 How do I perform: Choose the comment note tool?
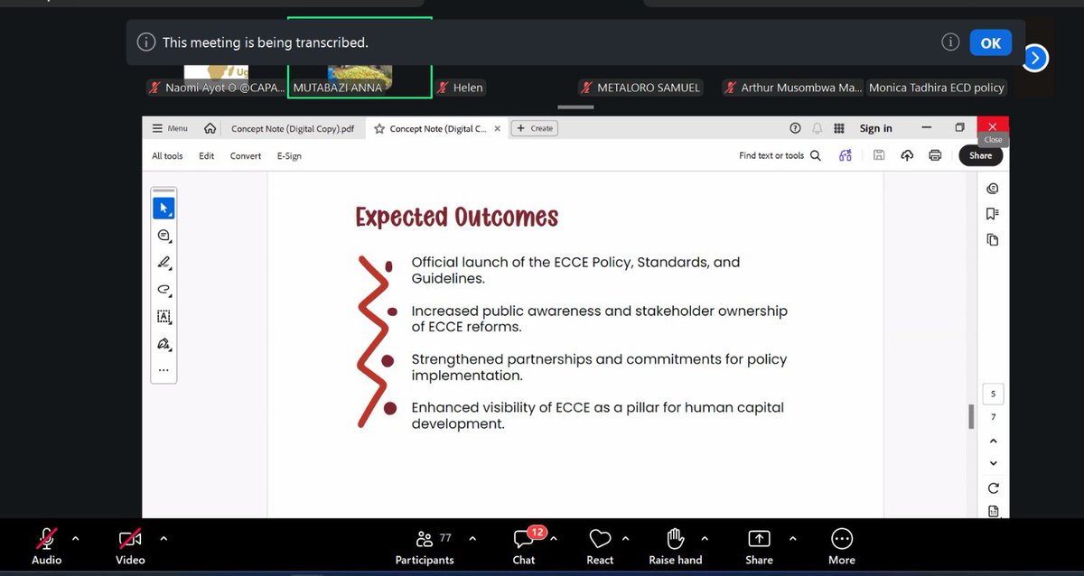coord(164,236)
